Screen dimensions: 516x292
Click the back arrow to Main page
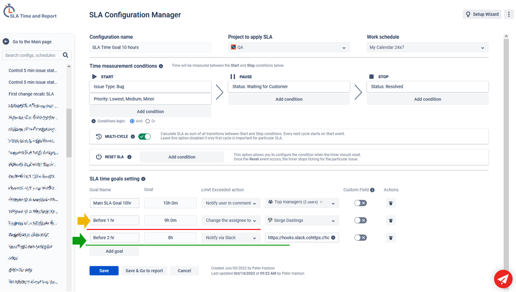(6, 41)
